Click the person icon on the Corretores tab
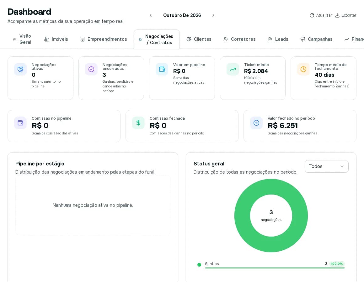The height and width of the screenshot is (282, 364). (226, 39)
